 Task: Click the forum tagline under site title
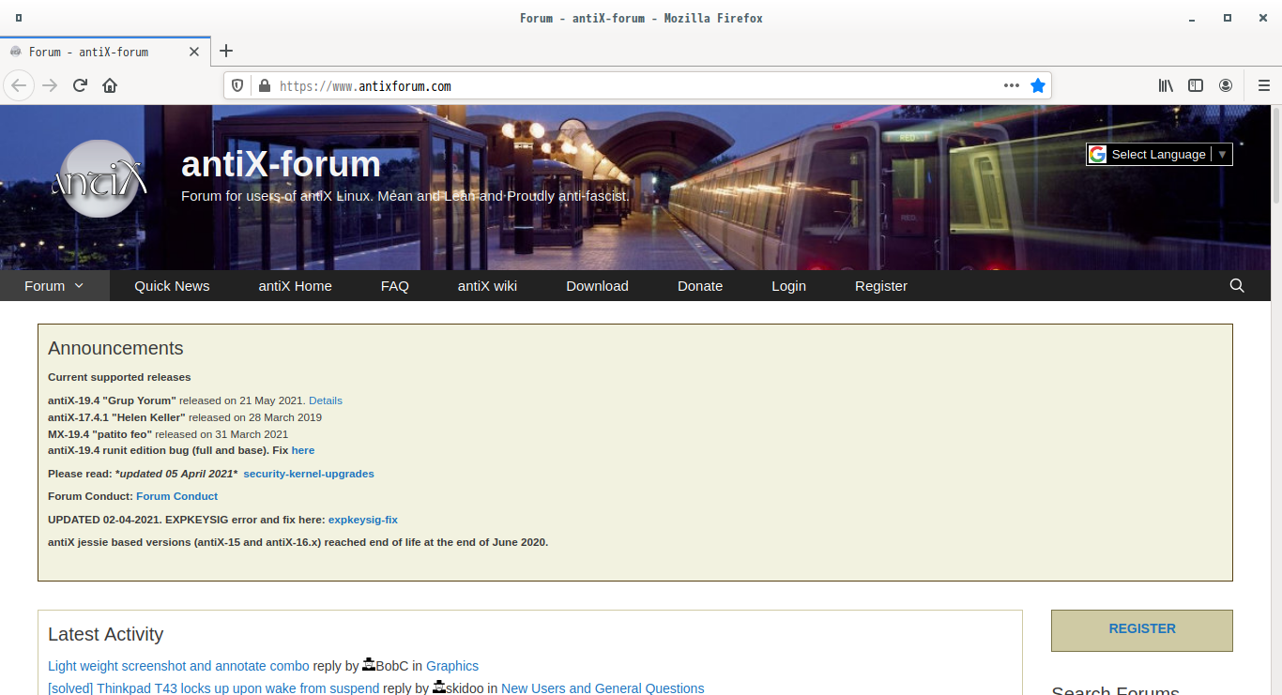pos(405,197)
